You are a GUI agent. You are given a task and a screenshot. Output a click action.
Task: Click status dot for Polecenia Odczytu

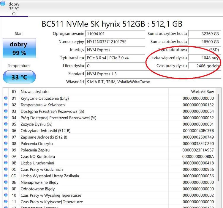click(6, 143)
